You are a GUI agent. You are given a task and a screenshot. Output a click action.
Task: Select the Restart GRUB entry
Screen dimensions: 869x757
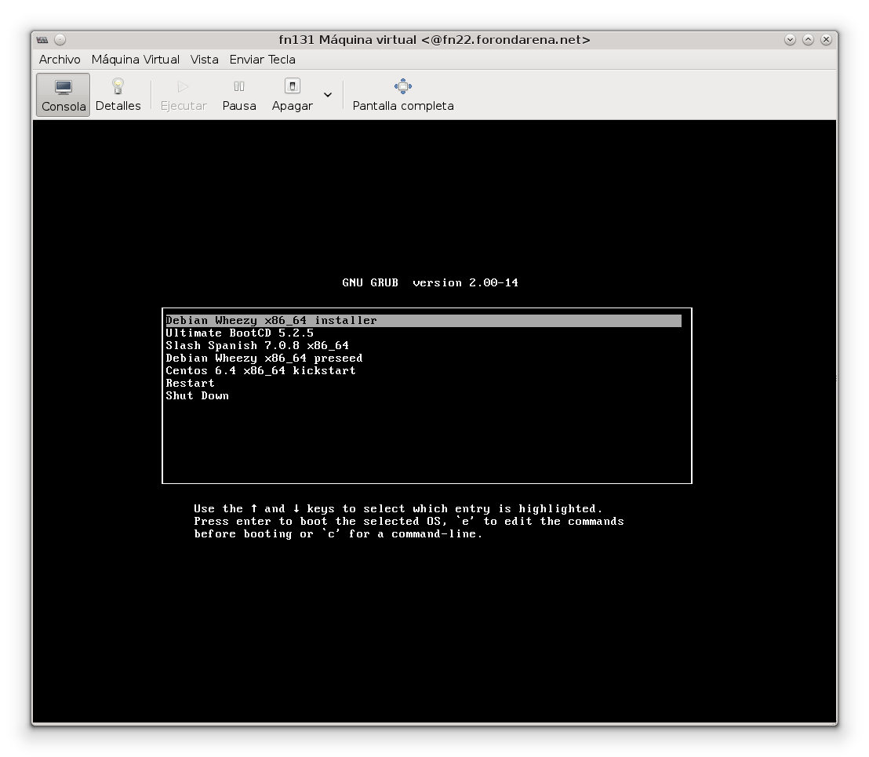coord(424,384)
